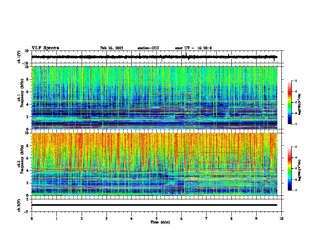Select the date text "Feb. 26, 2023"
The height and width of the screenshot is (245, 317).
[x=112, y=48]
